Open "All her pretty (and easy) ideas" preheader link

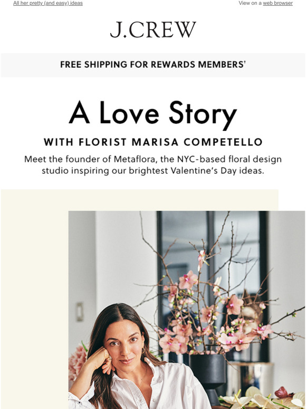tap(48, 3)
